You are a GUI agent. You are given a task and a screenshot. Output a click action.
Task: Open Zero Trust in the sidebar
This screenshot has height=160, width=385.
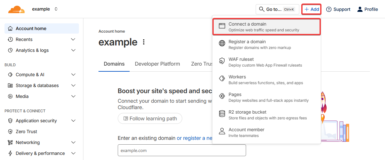click(x=26, y=132)
